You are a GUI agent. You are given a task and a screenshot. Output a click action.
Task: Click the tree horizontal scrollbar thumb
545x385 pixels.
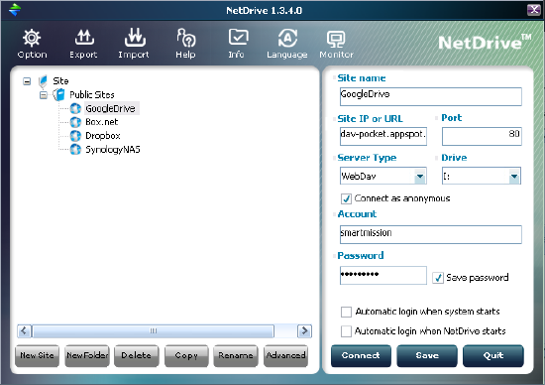154,331
